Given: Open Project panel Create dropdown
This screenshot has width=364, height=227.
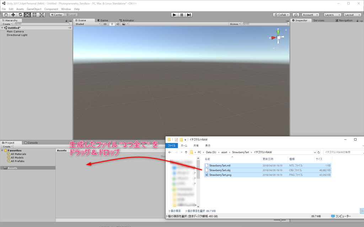Looking at the screenshot, I should point(7,146).
